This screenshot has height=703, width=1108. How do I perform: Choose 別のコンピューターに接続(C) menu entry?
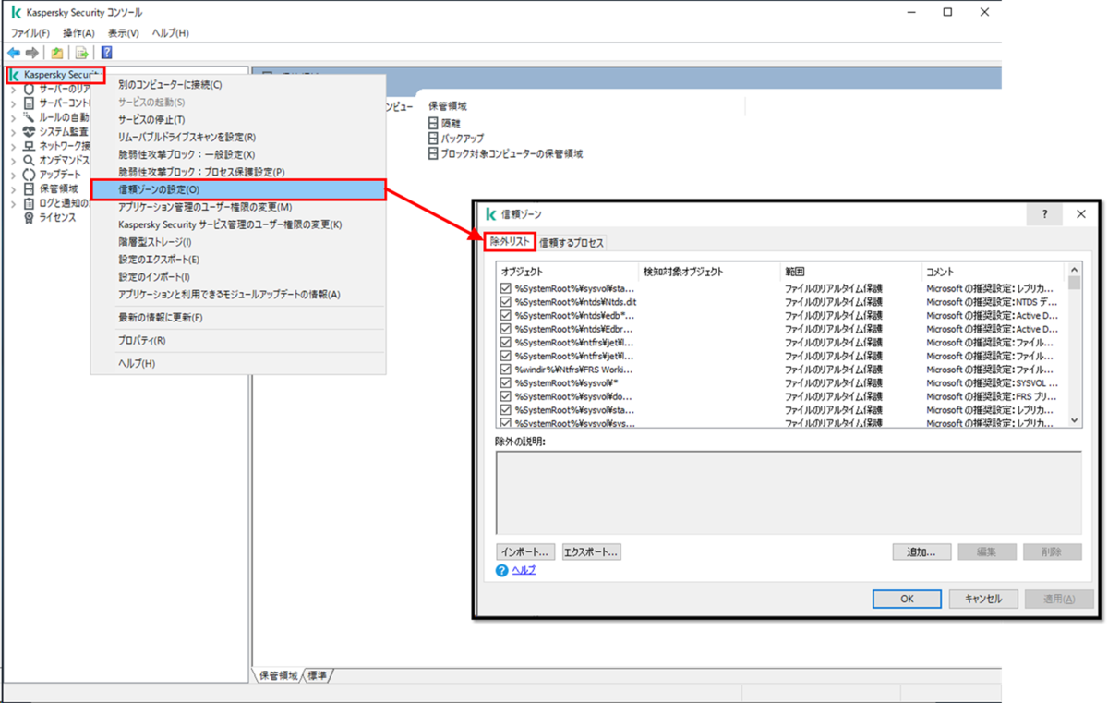[x=238, y=85]
